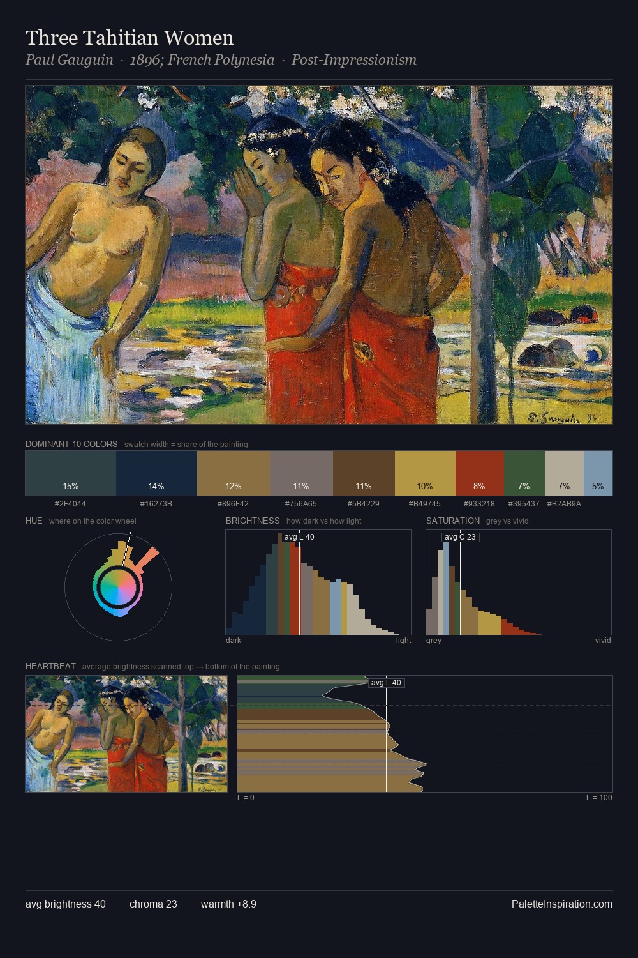Click the title 'Three Tahitian Women'

point(130,38)
